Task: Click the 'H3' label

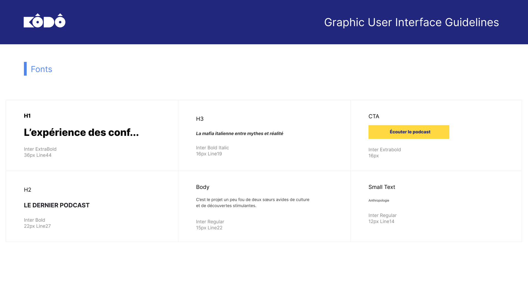Action: [x=200, y=119]
